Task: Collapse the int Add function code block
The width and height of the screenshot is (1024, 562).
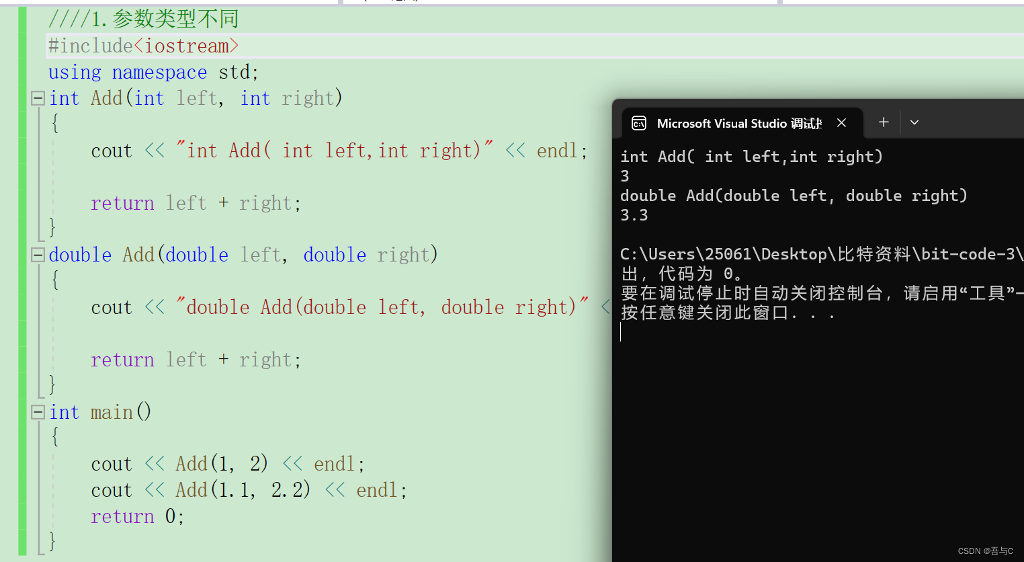Action: point(38,98)
